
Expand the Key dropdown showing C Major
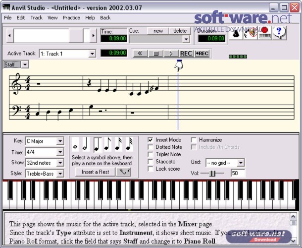click(x=60, y=141)
